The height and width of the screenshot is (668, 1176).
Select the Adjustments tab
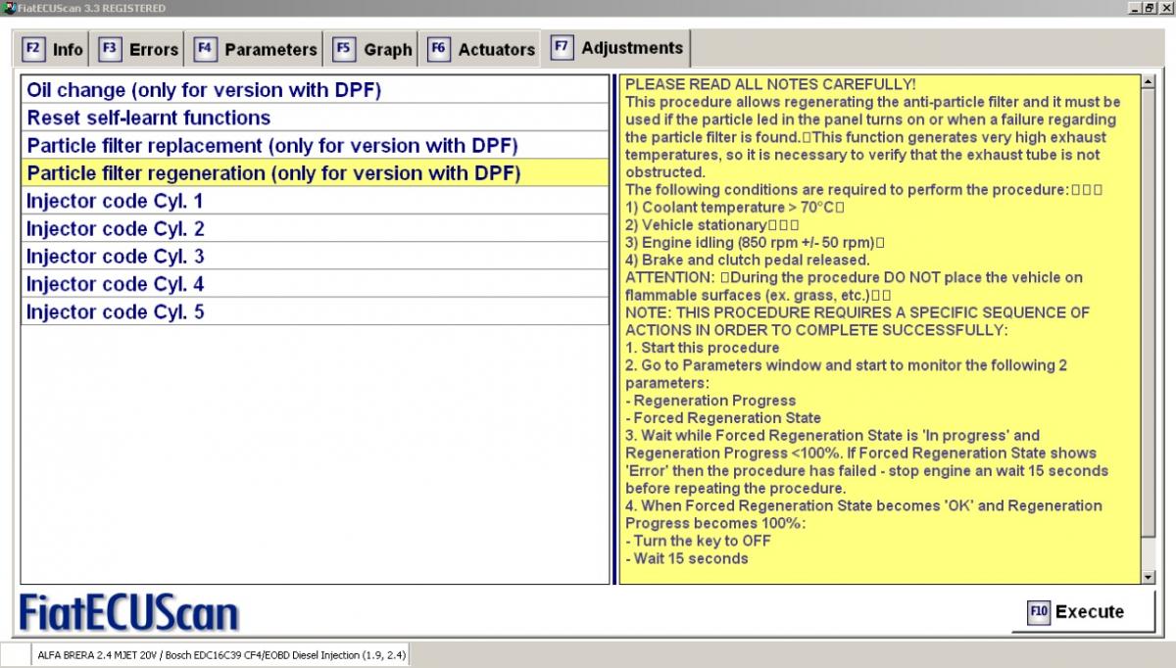pyautogui.click(x=617, y=47)
